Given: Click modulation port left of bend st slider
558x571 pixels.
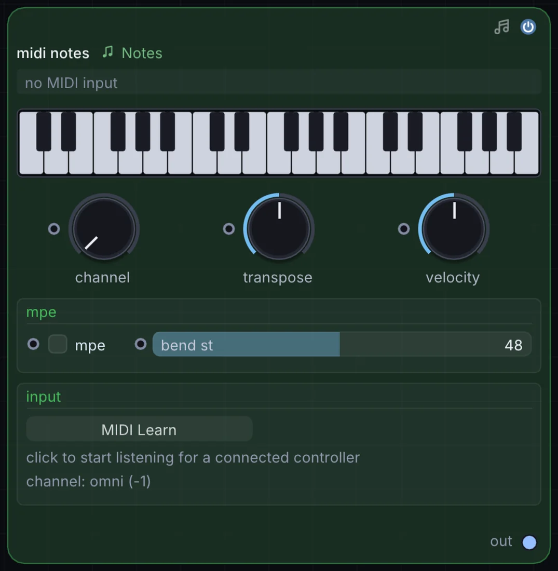Looking at the screenshot, I should pos(141,344).
